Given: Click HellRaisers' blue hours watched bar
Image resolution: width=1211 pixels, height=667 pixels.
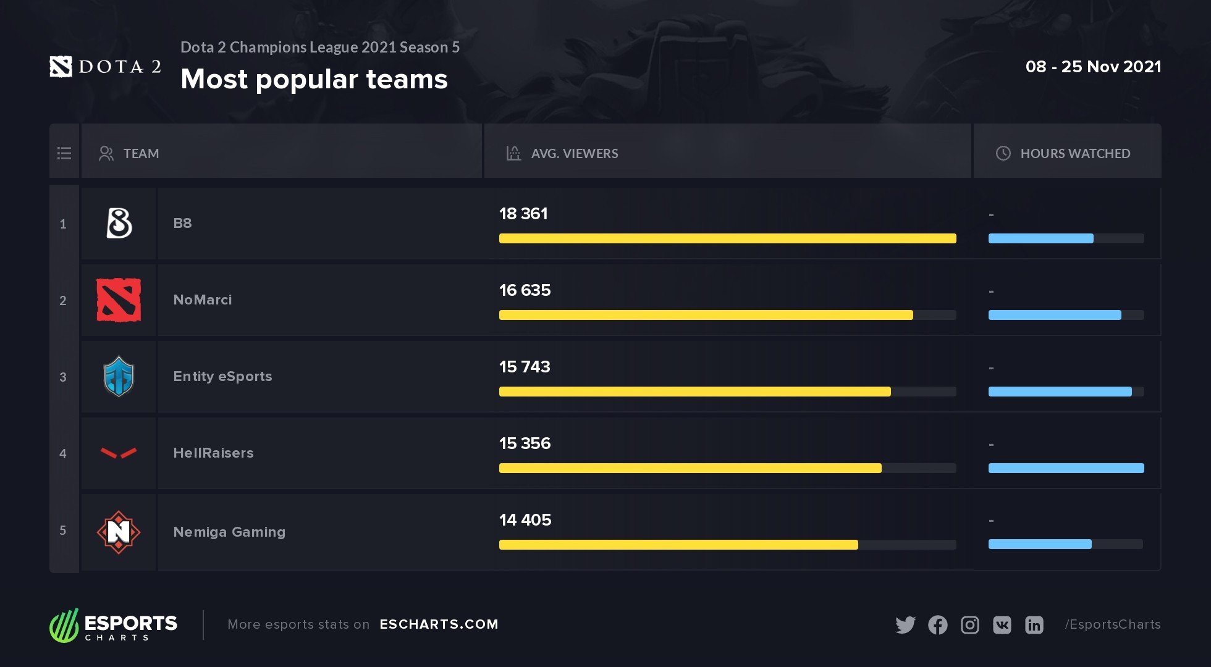Looking at the screenshot, I should pyautogui.click(x=1066, y=468).
